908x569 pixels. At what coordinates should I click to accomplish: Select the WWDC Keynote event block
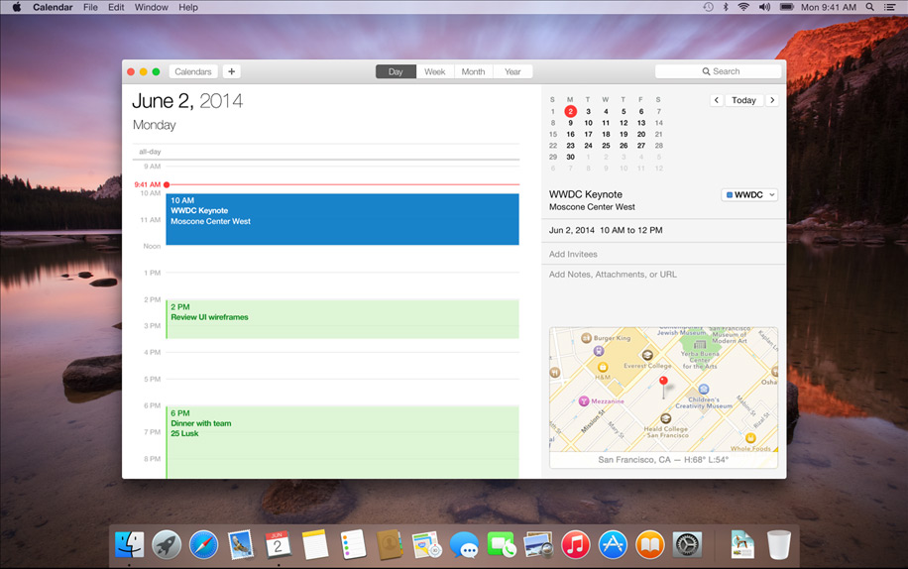click(x=342, y=219)
